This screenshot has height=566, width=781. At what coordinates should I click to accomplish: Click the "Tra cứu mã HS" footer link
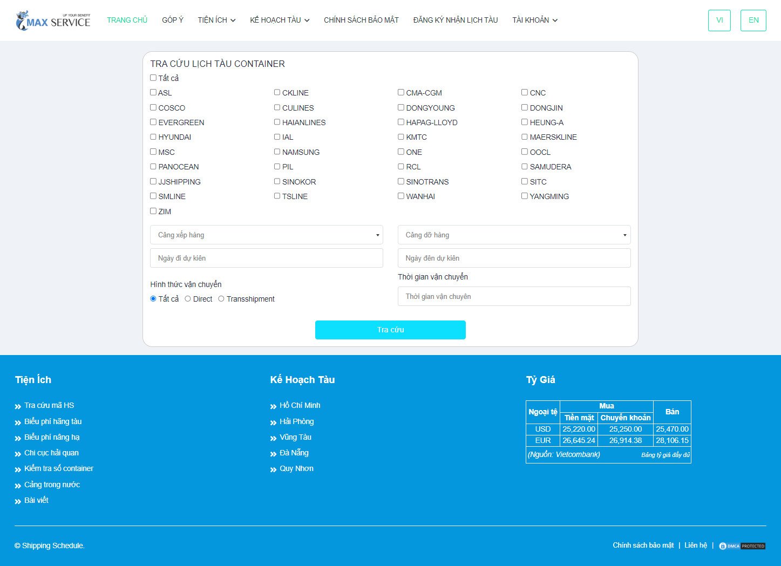49,405
